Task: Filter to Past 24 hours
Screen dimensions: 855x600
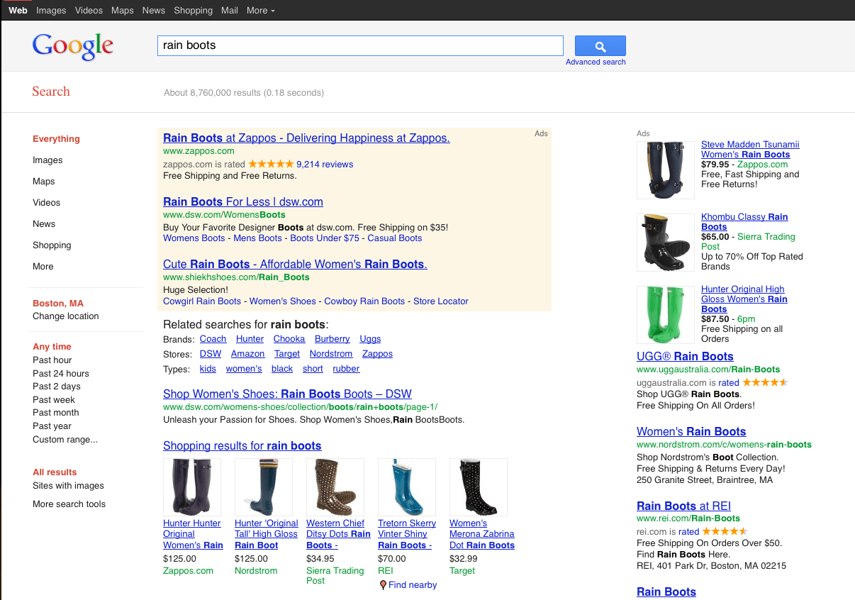Action: pos(61,374)
